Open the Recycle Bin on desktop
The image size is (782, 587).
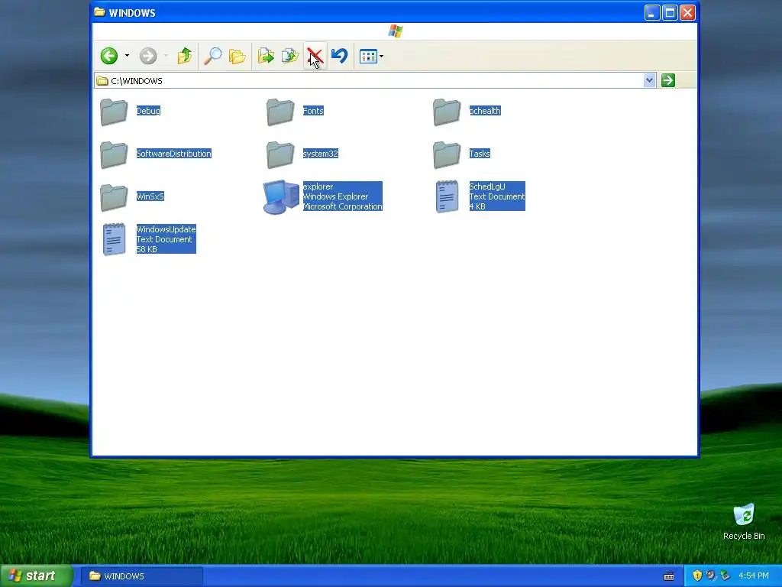click(744, 521)
